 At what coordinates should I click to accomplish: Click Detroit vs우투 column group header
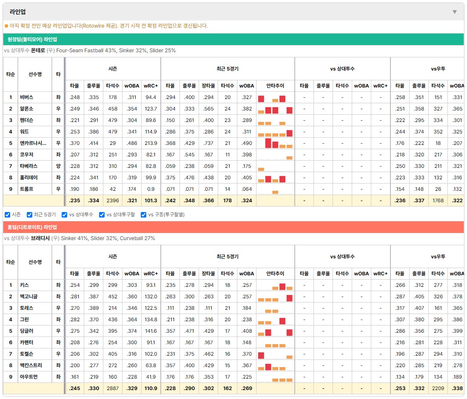click(438, 257)
